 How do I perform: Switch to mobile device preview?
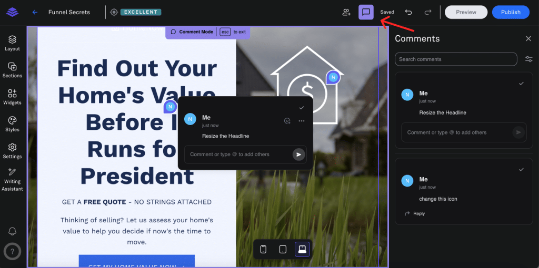tap(264, 249)
